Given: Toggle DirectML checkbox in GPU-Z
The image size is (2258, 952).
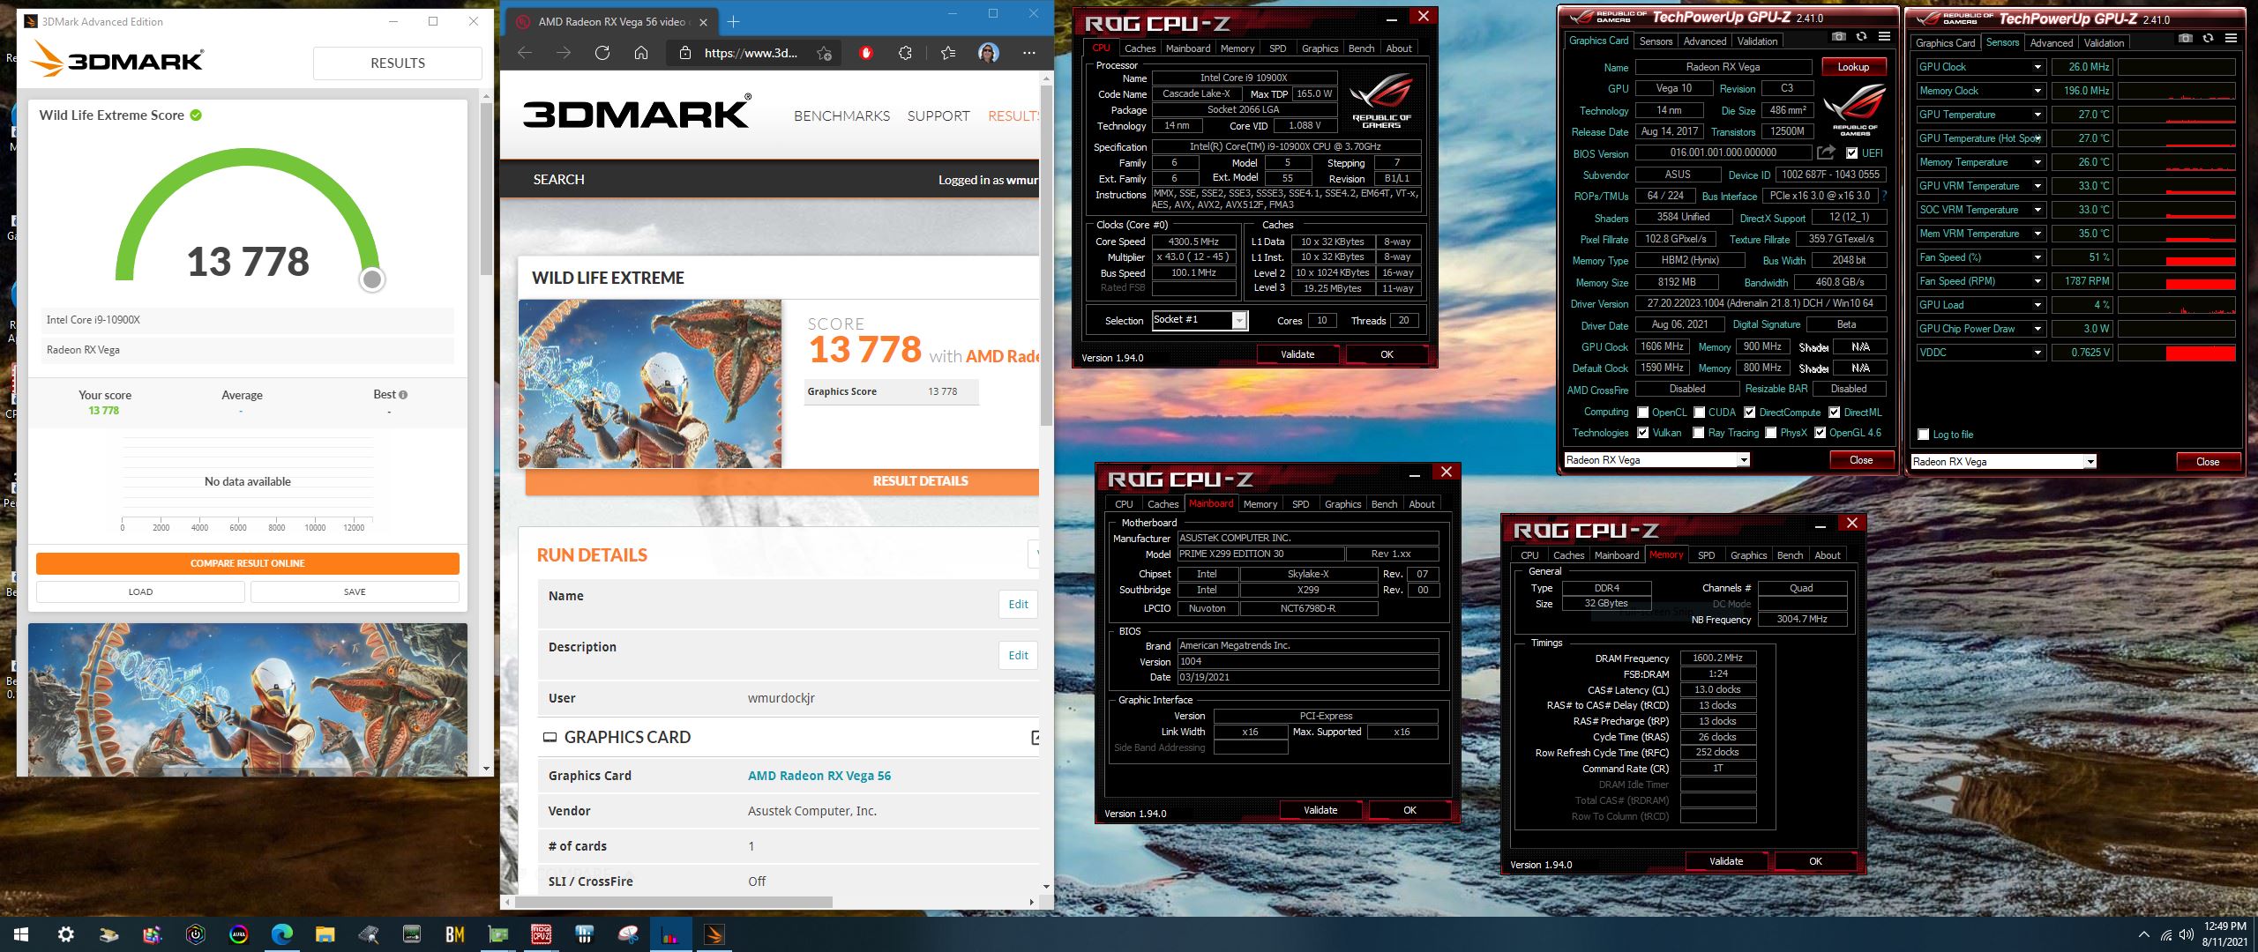Looking at the screenshot, I should click(x=1834, y=412).
